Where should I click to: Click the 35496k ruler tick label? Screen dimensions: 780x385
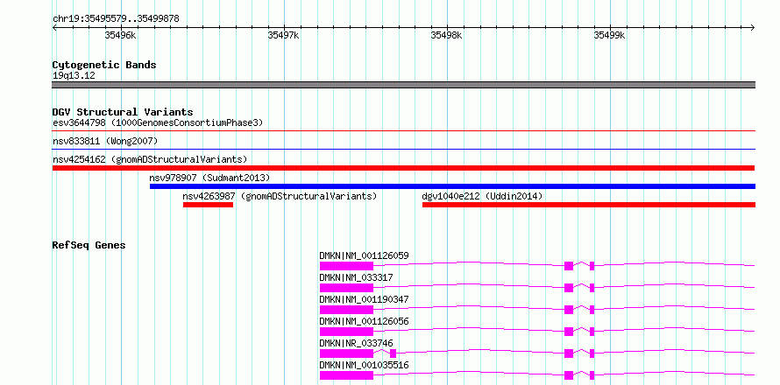[121, 35]
